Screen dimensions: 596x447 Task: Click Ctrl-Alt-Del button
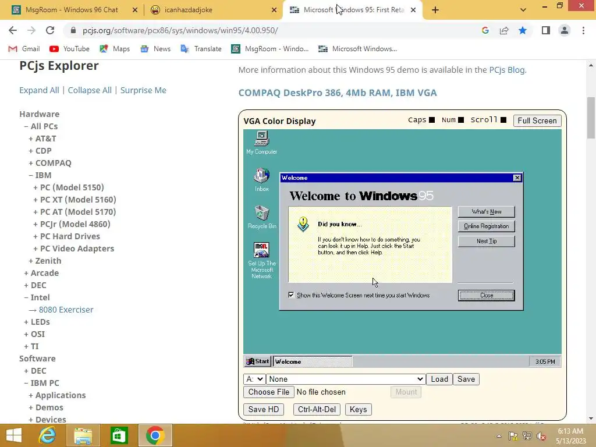coord(317,409)
